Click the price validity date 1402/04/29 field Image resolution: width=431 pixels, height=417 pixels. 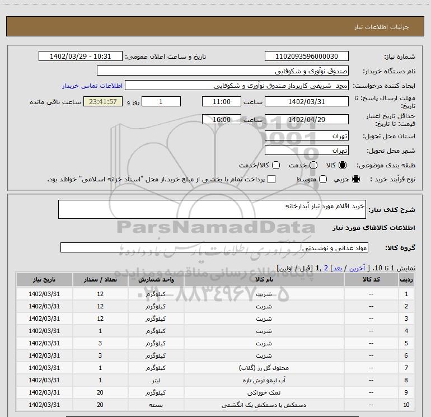click(x=307, y=120)
